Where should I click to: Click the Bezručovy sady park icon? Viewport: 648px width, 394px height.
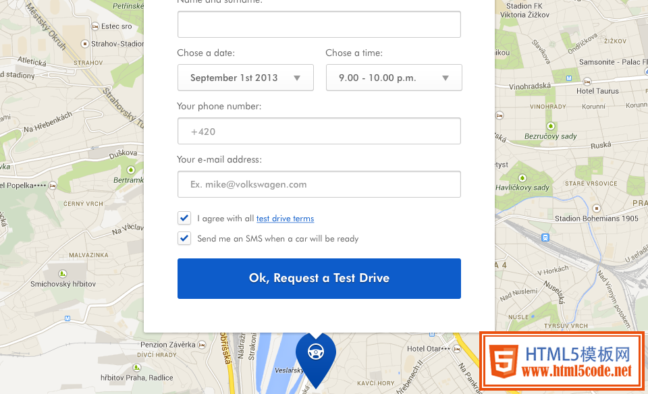coord(551,125)
